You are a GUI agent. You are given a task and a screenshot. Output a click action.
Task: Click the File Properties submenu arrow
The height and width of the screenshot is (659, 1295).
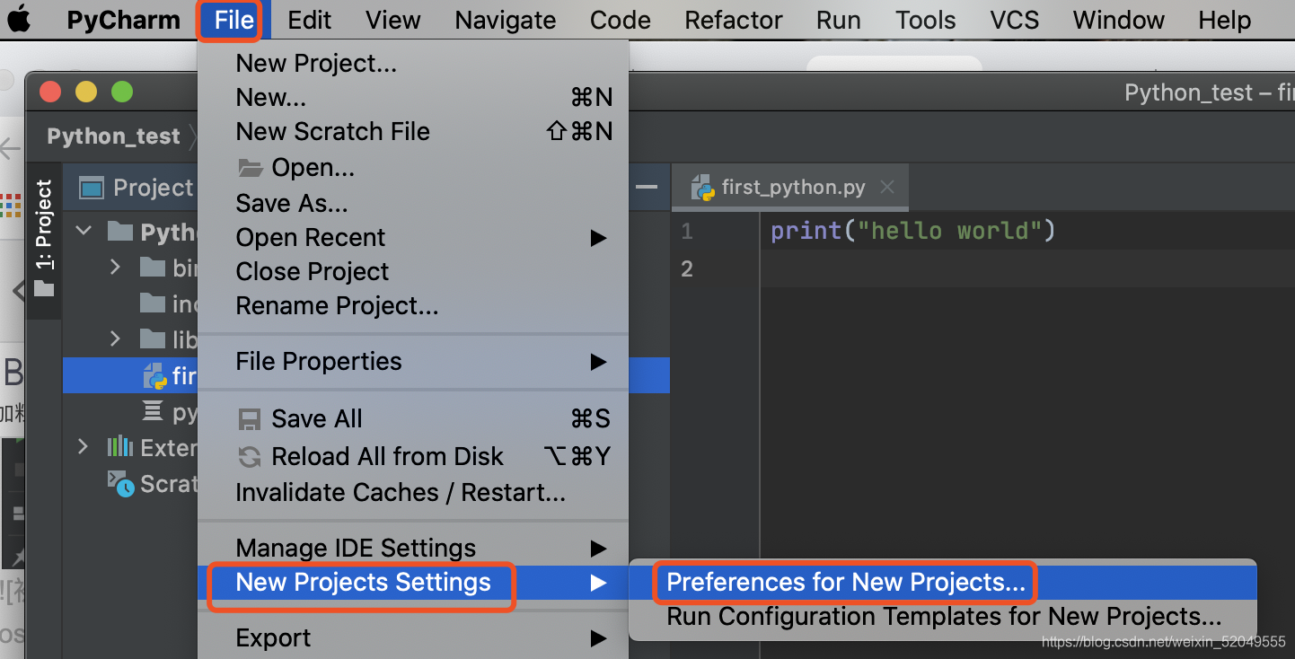coord(598,362)
